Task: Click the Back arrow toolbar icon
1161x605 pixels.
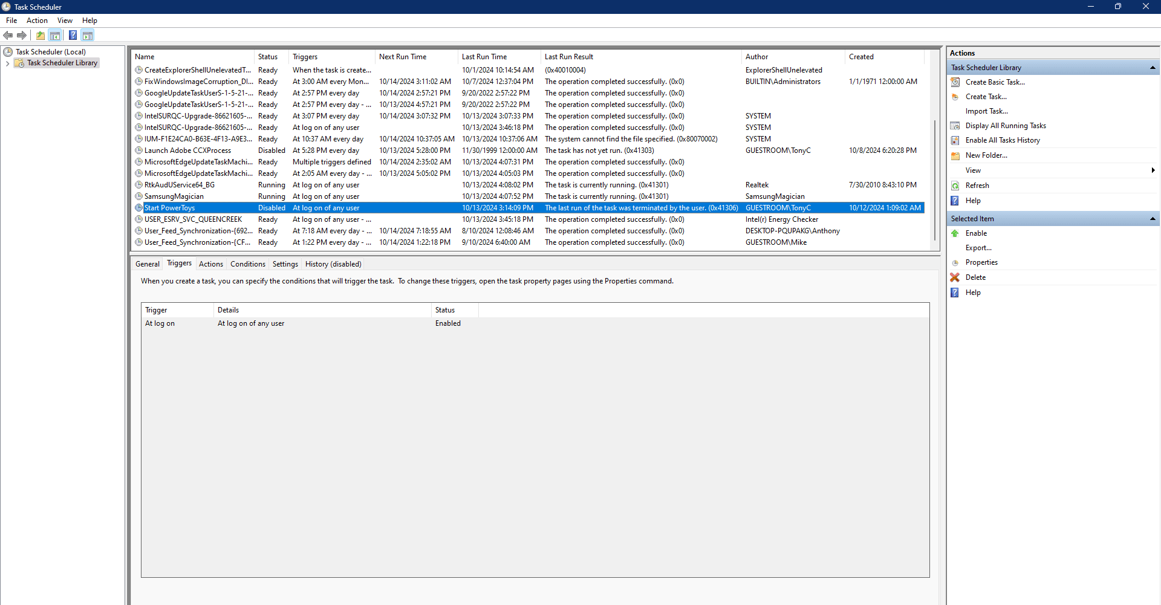Action: click(x=8, y=35)
